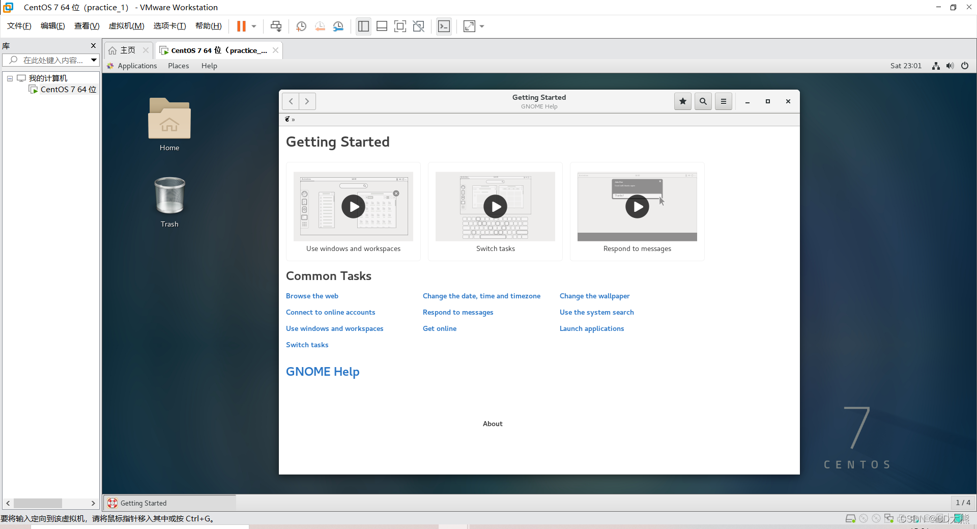Viewport: 977px width, 529px height.
Task: Click the search icon in GNOME Help
Action: coord(703,101)
